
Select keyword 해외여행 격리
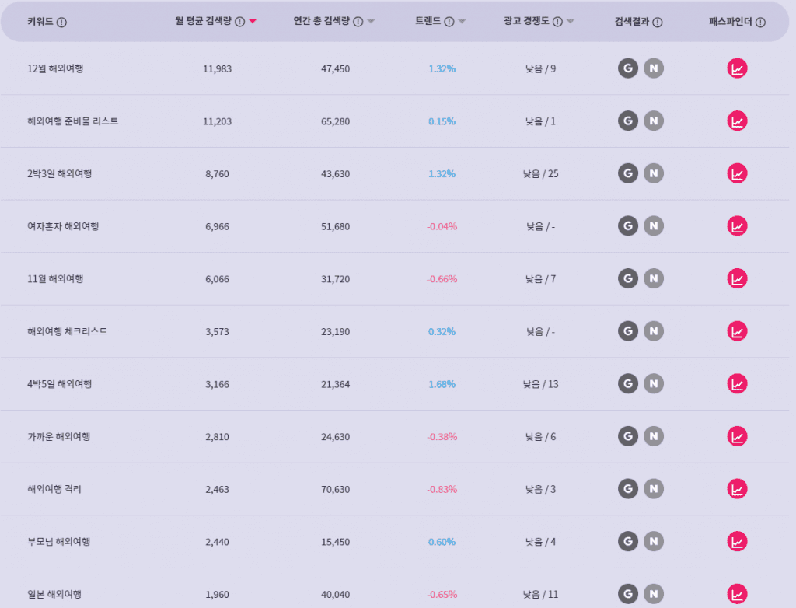click(x=54, y=489)
